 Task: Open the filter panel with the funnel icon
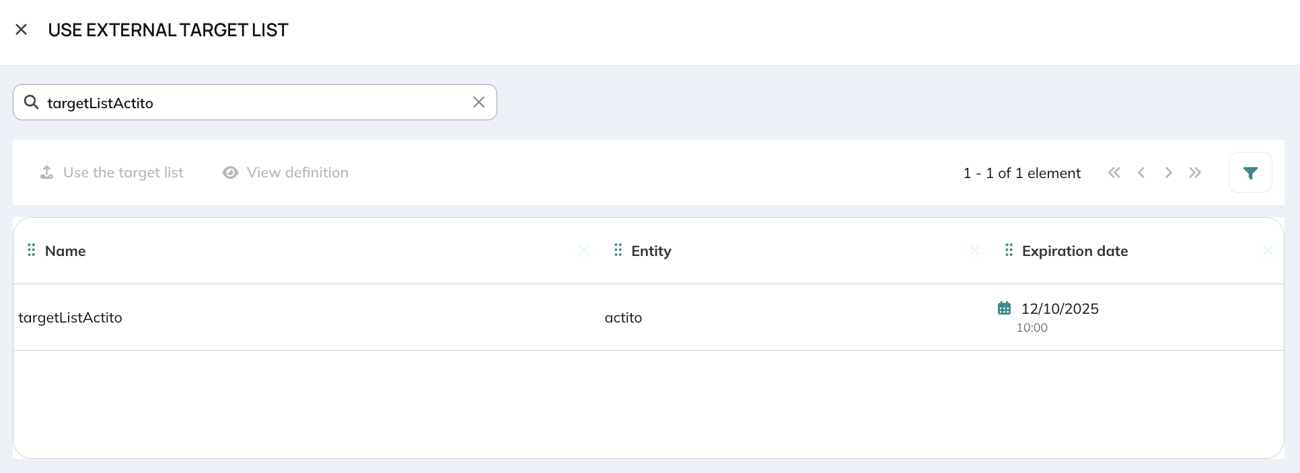[1250, 173]
